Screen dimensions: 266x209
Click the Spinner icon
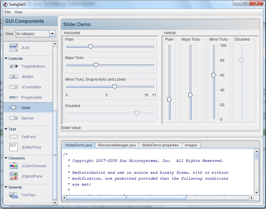(x=13, y=118)
